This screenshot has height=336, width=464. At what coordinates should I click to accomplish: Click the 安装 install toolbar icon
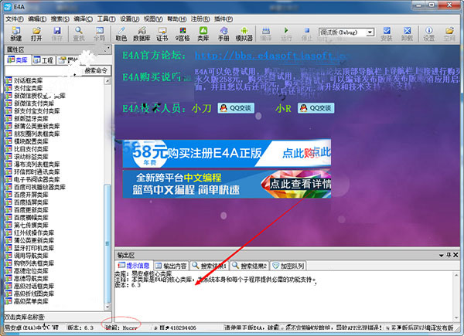[x=387, y=34]
